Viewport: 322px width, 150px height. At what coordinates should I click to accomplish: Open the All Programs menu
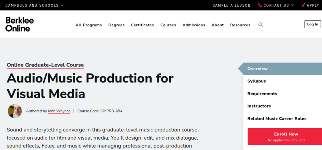click(x=89, y=25)
